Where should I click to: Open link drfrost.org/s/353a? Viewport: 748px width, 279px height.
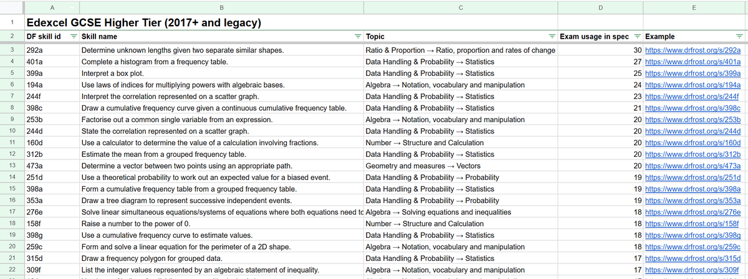tap(692, 201)
